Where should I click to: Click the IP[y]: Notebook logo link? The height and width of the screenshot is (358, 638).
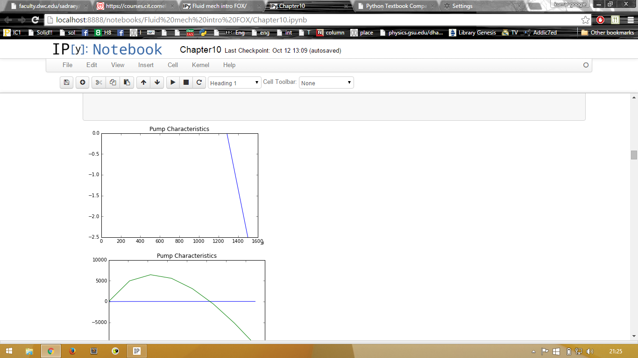[107, 49]
